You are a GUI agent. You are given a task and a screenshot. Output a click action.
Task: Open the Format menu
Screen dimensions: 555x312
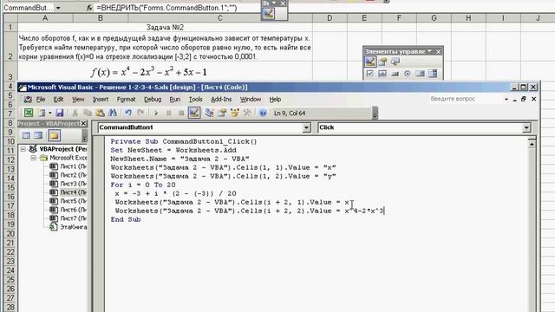click(x=127, y=100)
